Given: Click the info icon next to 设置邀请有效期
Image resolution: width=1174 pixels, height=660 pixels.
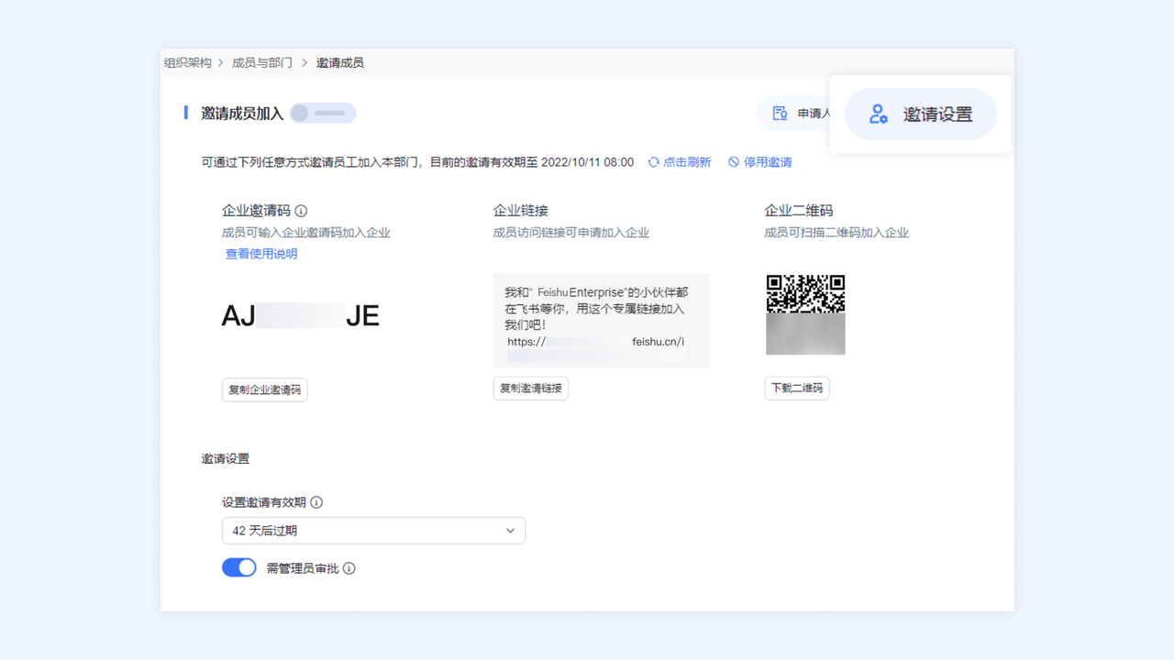Looking at the screenshot, I should [316, 502].
